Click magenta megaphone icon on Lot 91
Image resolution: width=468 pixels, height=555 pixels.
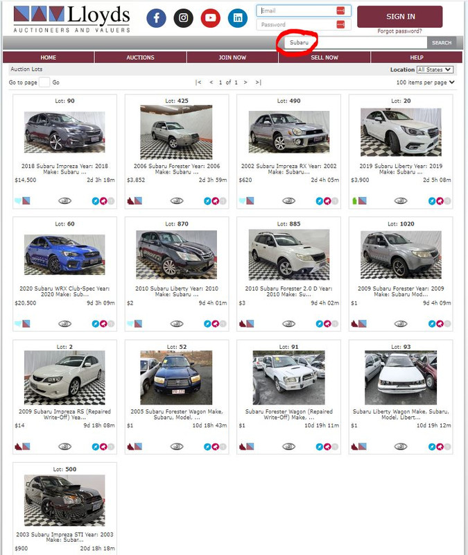(x=327, y=447)
